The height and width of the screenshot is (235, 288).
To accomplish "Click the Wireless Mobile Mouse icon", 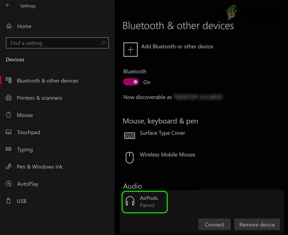I will point(129,157).
